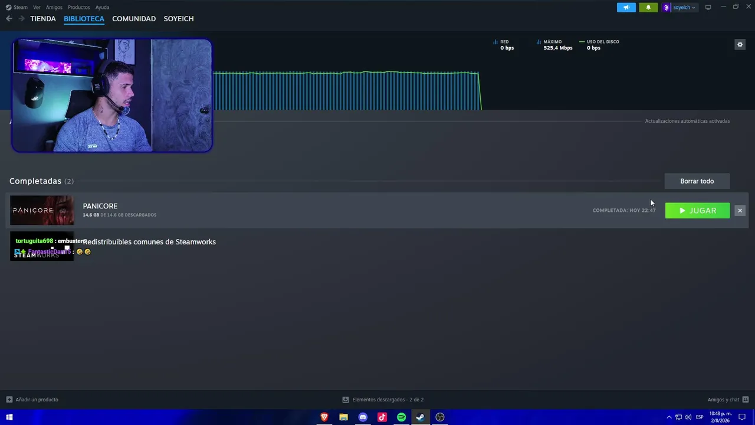Open the Windows notification center
Screen dimensions: 755x425
click(742, 417)
